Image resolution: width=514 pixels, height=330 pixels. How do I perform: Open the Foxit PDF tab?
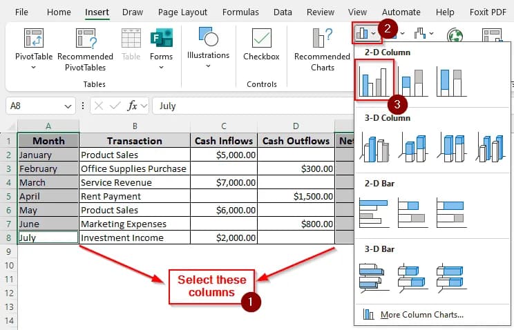click(x=488, y=12)
